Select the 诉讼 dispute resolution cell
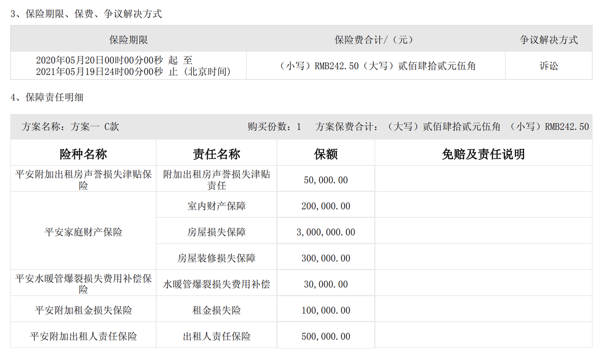The image size is (602, 356). (548, 66)
